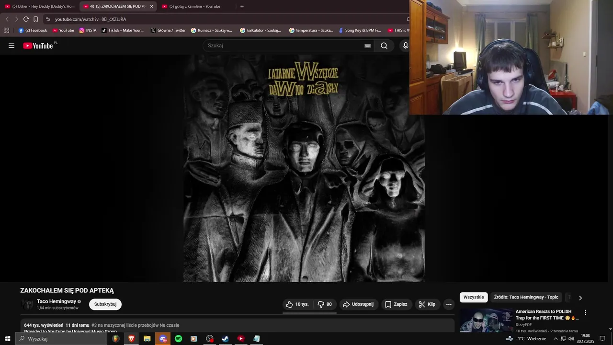Viewport: 613px width, 345px height.
Task: Go back with the browser back arrow
Action: (x=7, y=19)
